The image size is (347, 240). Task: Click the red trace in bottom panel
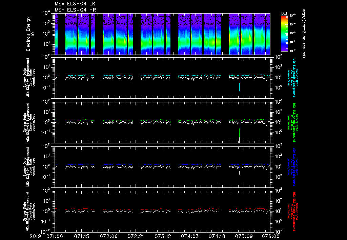[162, 209]
